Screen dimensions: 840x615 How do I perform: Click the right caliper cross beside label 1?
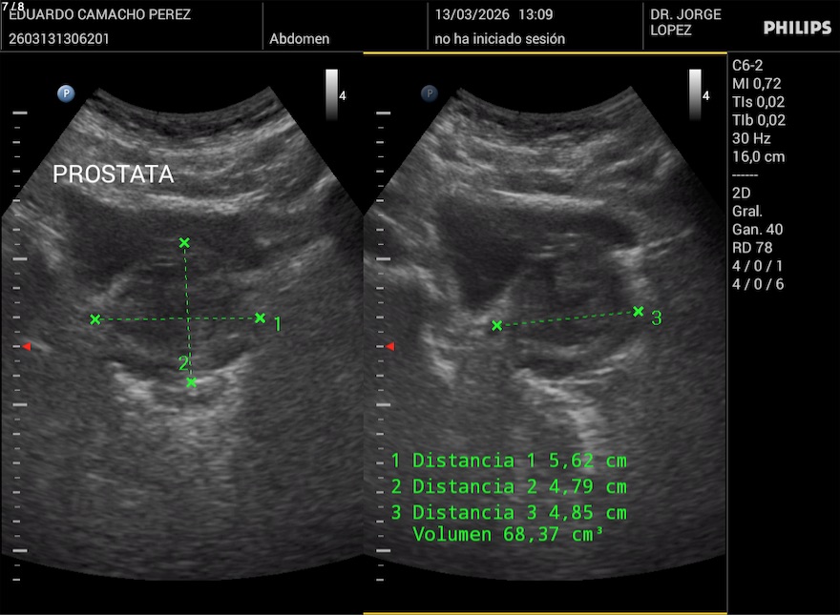[260, 318]
